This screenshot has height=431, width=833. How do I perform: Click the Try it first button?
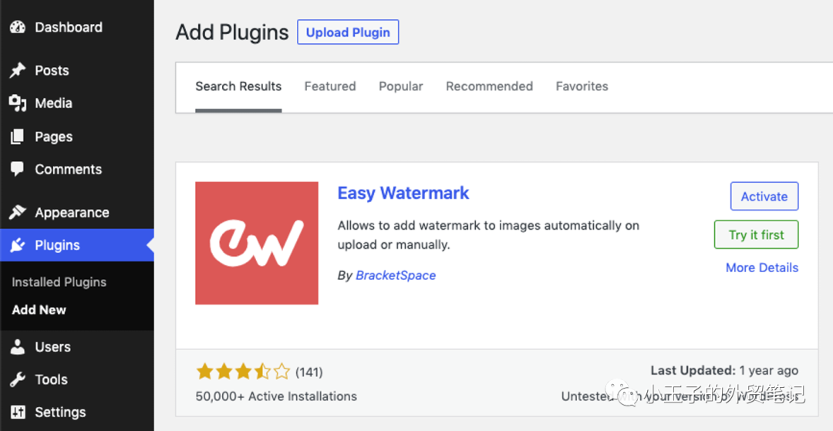pos(757,234)
